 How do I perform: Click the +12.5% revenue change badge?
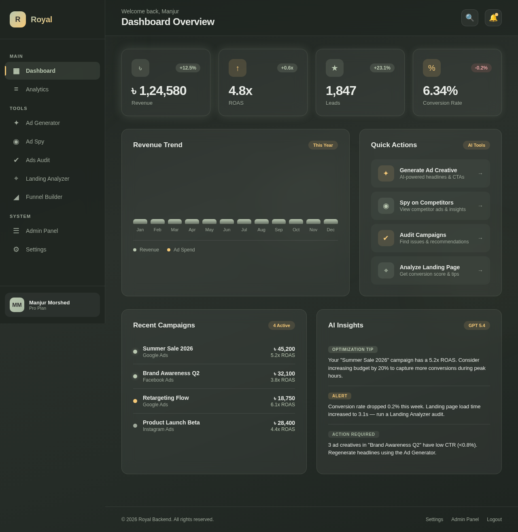click(x=188, y=68)
